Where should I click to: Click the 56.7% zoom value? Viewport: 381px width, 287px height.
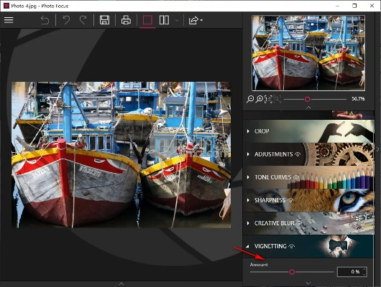coord(358,99)
